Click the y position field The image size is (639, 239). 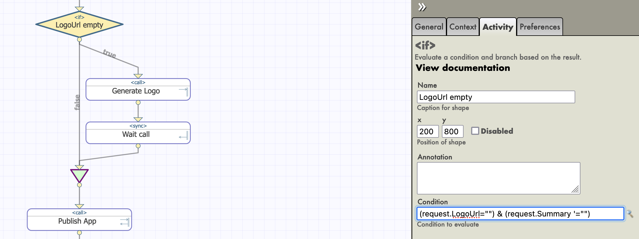coord(452,132)
